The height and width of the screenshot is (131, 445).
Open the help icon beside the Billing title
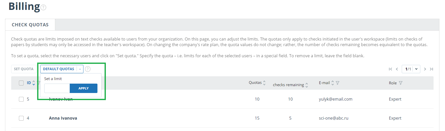44,8
